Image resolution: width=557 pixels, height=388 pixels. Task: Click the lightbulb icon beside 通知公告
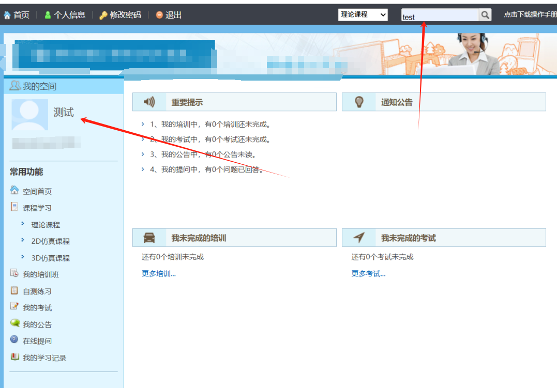pos(359,102)
